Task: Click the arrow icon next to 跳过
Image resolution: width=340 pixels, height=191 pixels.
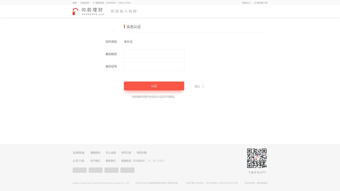Action: pyautogui.click(x=203, y=86)
